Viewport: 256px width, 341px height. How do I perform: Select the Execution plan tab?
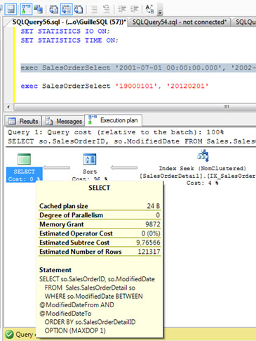pyautogui.click(x=114, y=120)
